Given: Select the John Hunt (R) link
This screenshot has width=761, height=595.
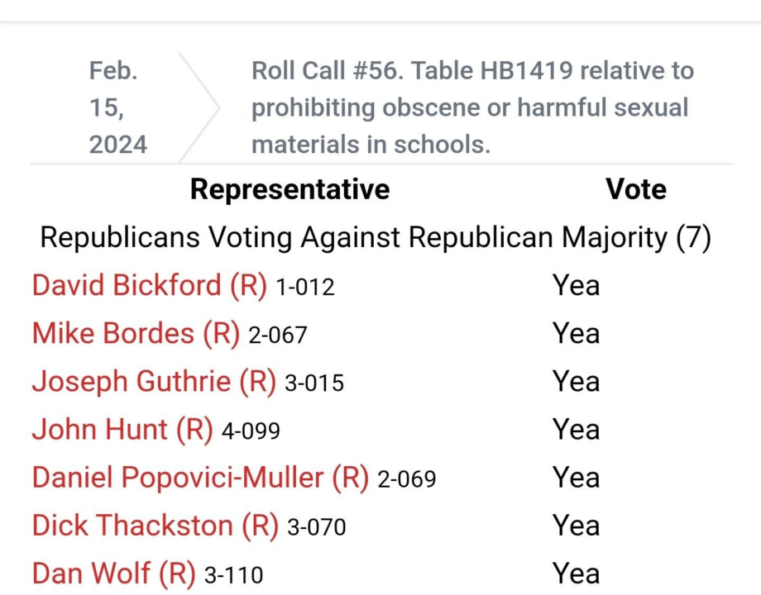Looking at the screenshot, I should pos(122,430).
